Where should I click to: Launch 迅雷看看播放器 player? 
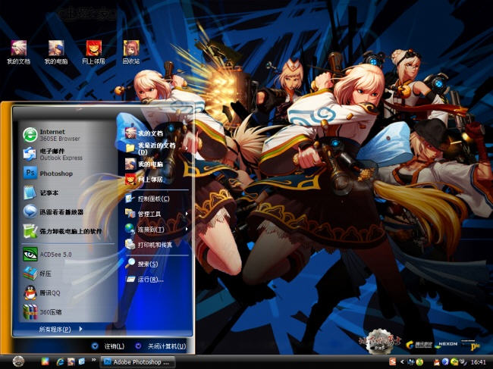[x=68, y=211]
